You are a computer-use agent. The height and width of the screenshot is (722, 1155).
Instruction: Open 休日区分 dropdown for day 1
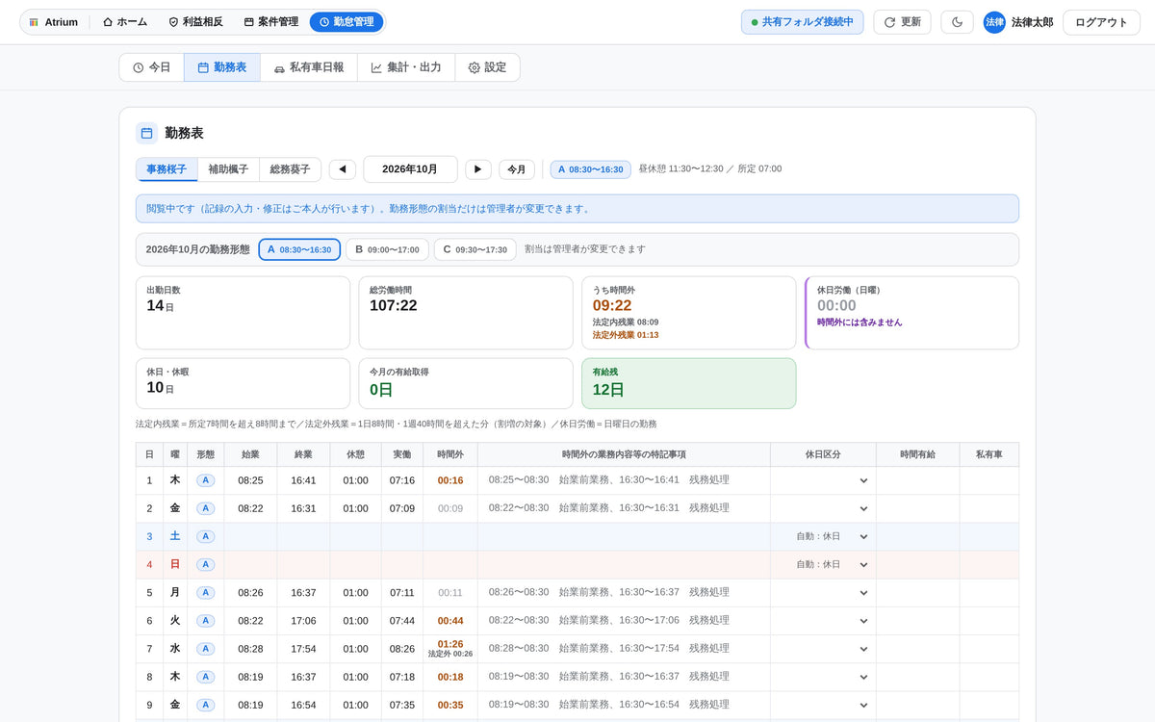pos(823,480)
